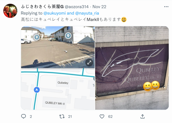The width and height of the screenshot is (172, 123).
Task: Select the left map pin marker
Action: click(37, 37)
